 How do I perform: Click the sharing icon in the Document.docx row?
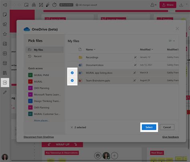[x=135, y=65]
